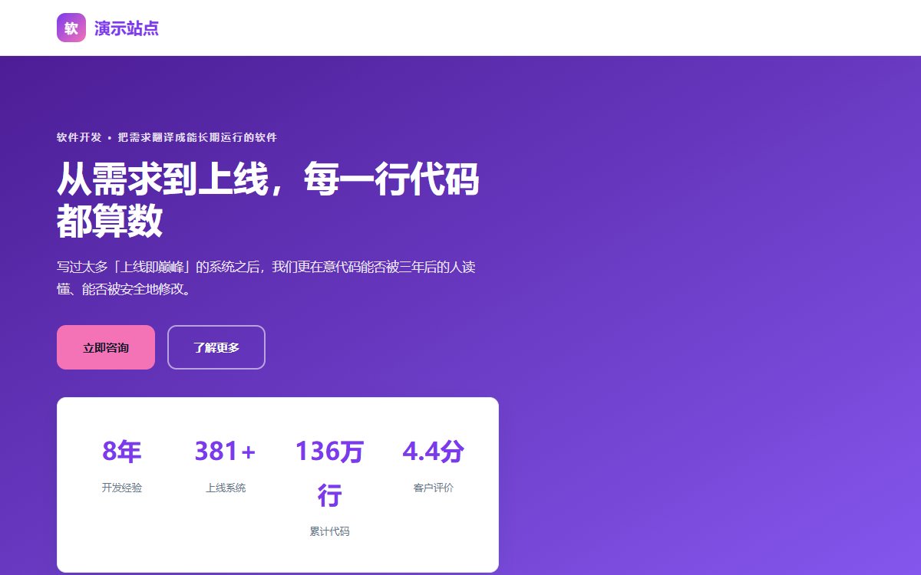This screenshot has height=575, width=921.
Task: Click the 8年 statistic value
Action: [x=122, y=452]
